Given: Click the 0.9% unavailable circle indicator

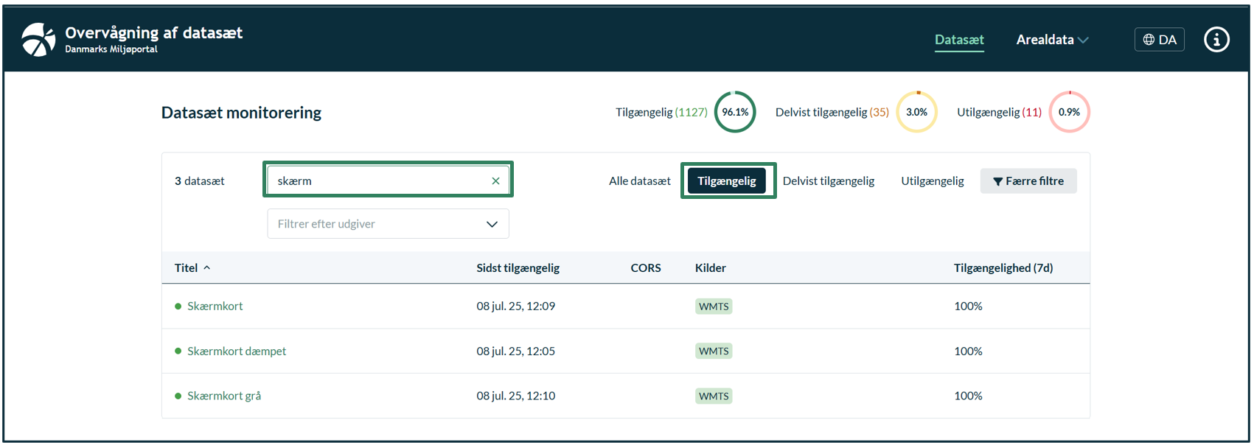Looking at the screenshot, I should pyautogui.click(x=1069, y=112).
